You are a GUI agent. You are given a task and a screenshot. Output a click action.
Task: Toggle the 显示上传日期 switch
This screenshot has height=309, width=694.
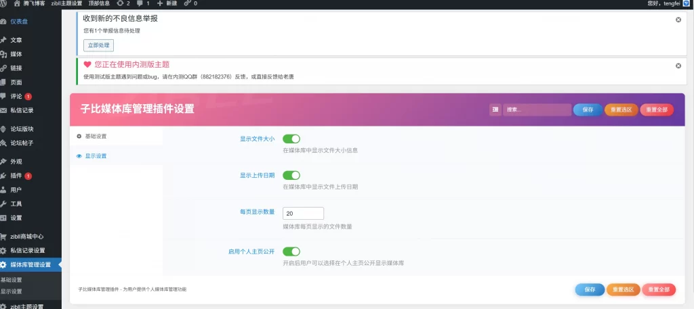point(291,175)
